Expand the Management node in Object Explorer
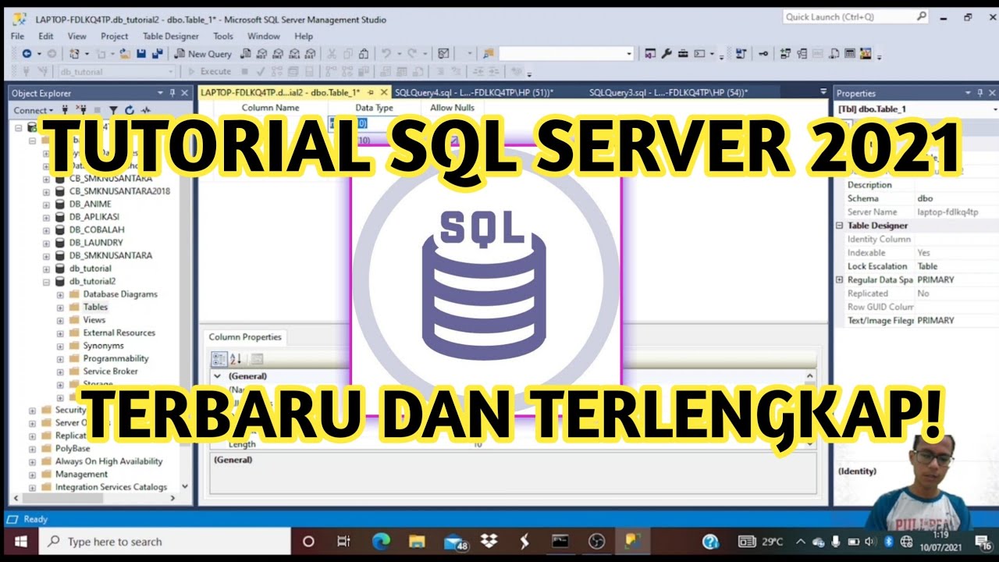The image size is (999, 562). [32, 475]
